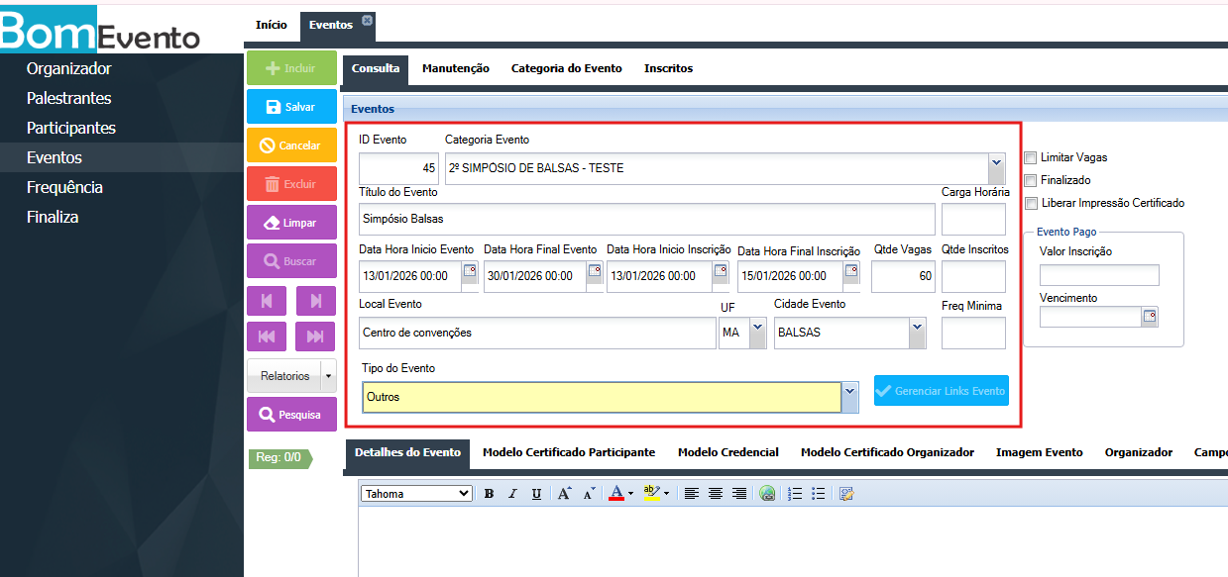Switch to the Inscritos tab
The width and height of the screenshot is (1228, 577).
[x=668, y=68]
